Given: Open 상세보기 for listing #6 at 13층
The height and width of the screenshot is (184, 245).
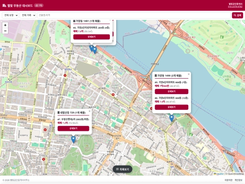Looking at the screenshot, I should point(171,107).
